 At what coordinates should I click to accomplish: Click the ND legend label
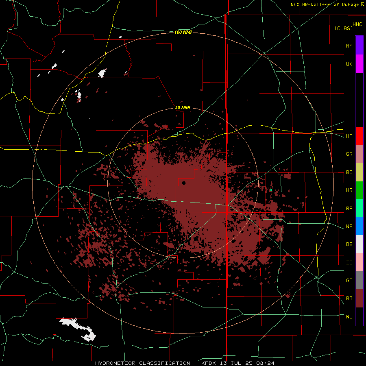click(349, 317)
